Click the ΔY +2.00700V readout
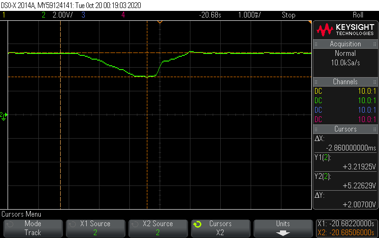The height and width of the screenshot is (238, 379). pyautogui.click(x=345, y=200)
